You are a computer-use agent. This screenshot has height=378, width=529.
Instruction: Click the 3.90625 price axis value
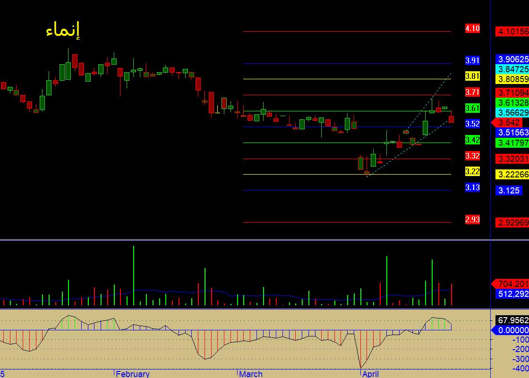(512, 59)
